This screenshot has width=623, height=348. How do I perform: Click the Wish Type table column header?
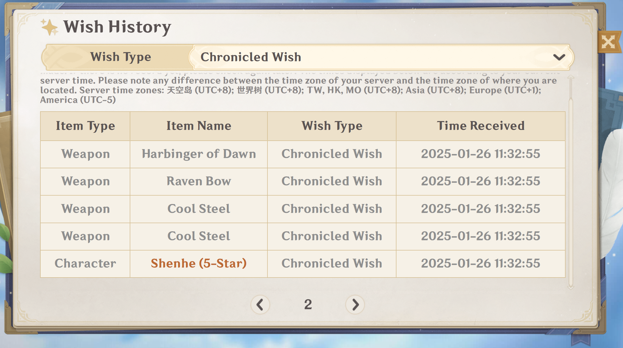(x=332, y=126)
